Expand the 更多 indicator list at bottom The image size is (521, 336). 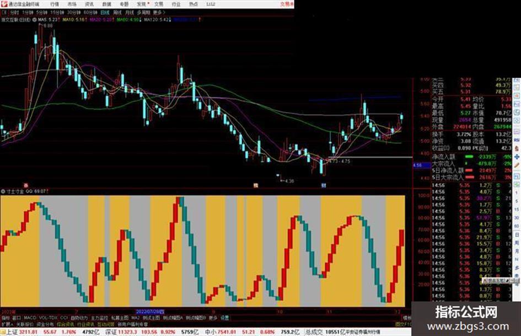click(x=213, y=318)
